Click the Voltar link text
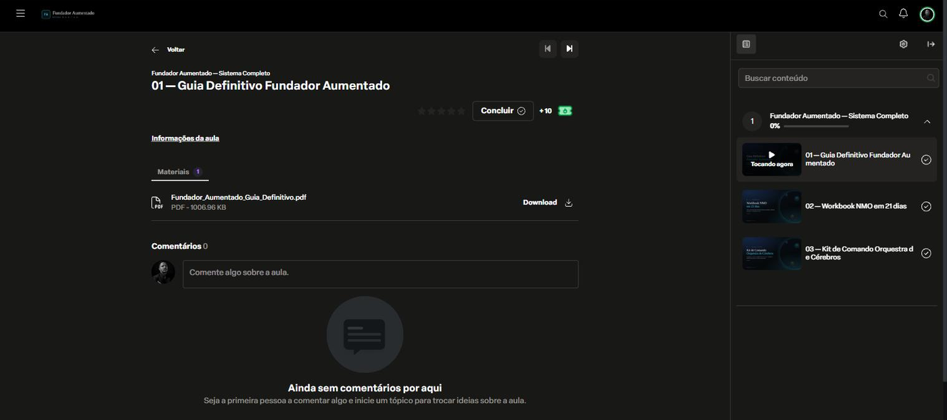 tap(176, 50)
